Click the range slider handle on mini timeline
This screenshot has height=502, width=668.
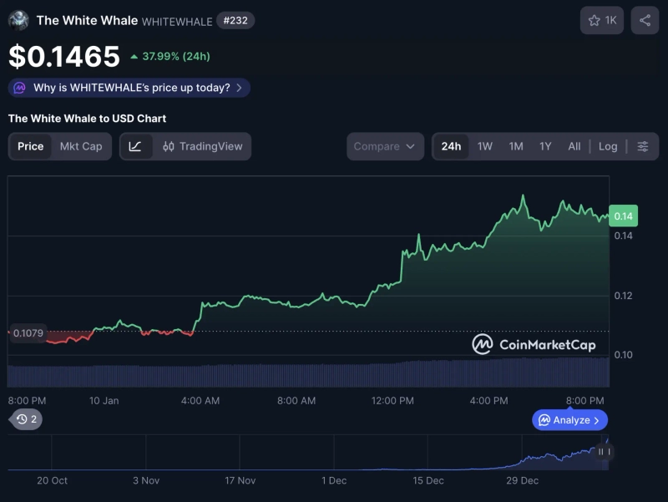point(600,452)
